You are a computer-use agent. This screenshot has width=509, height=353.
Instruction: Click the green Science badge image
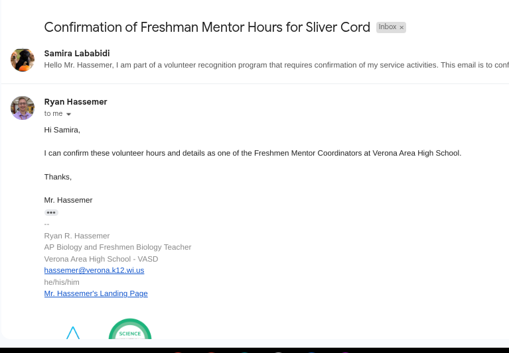point(130,330)
